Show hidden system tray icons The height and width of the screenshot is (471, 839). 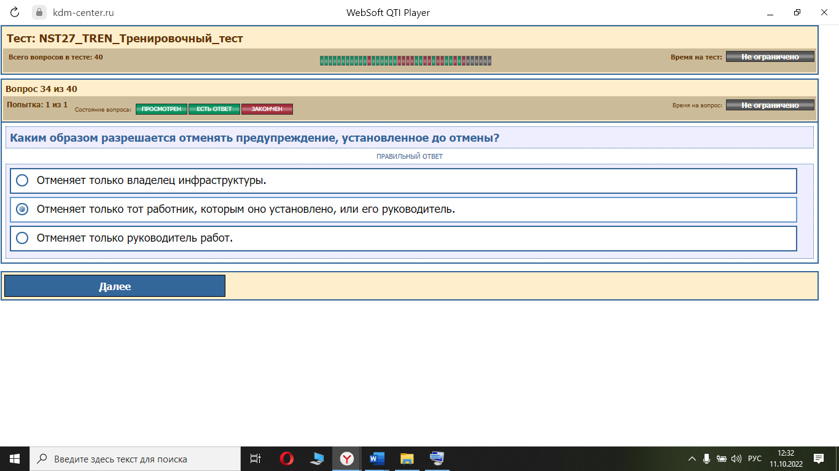(x=692, y=459)
